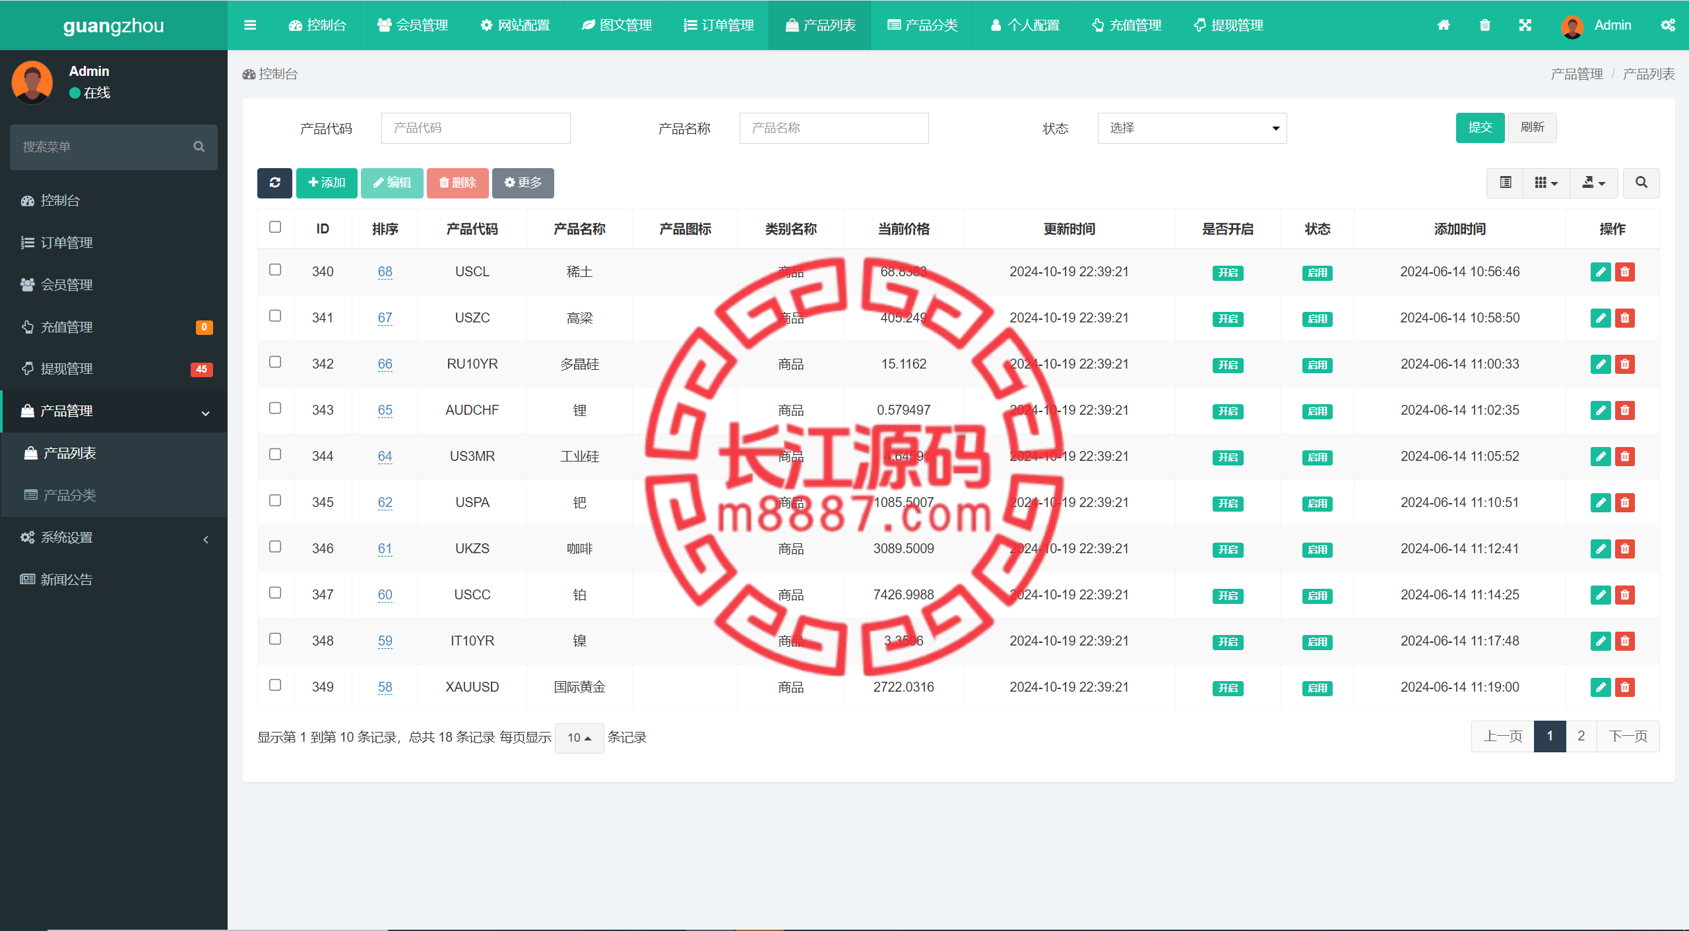1689x931 pixels.
Task: Check the row checkbox for ID 346
Action: click(x=275, y=547)
